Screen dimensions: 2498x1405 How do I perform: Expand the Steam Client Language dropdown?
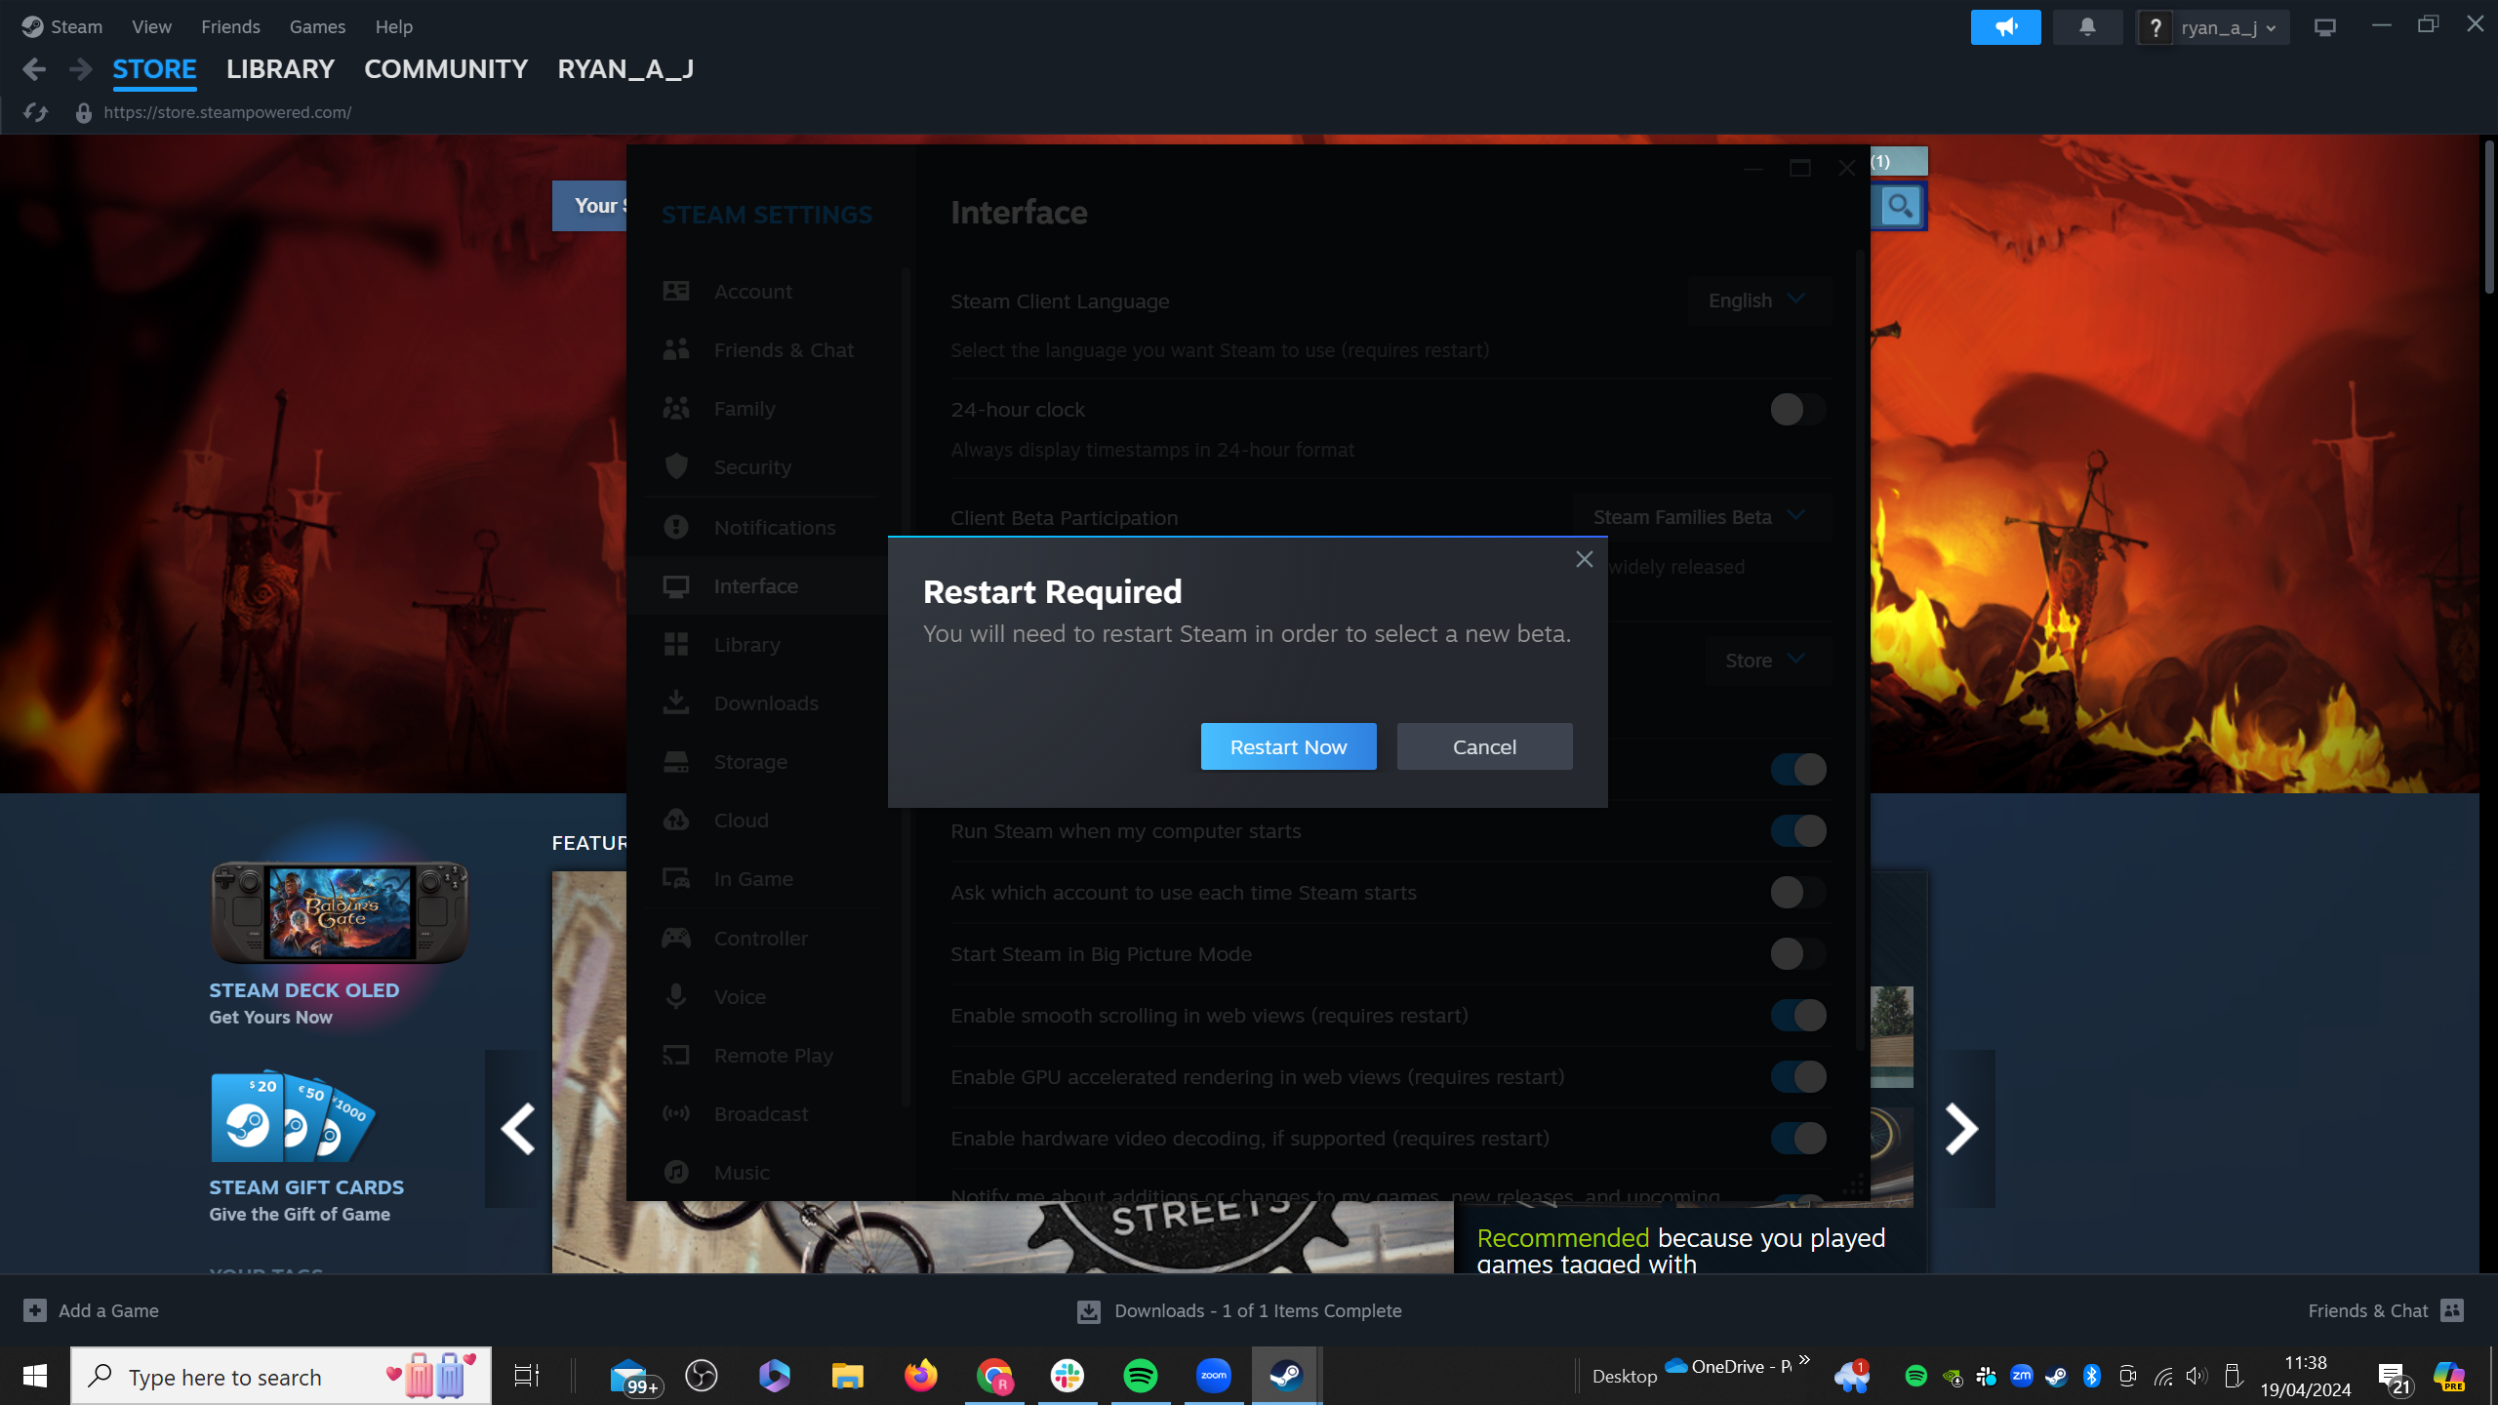pos(1759,301)
